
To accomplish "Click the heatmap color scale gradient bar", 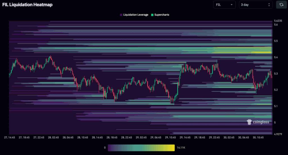I will click(x=141, y=148).
